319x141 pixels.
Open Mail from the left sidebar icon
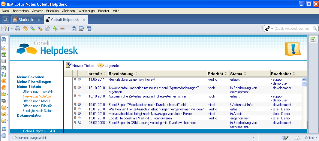(4, 48)
